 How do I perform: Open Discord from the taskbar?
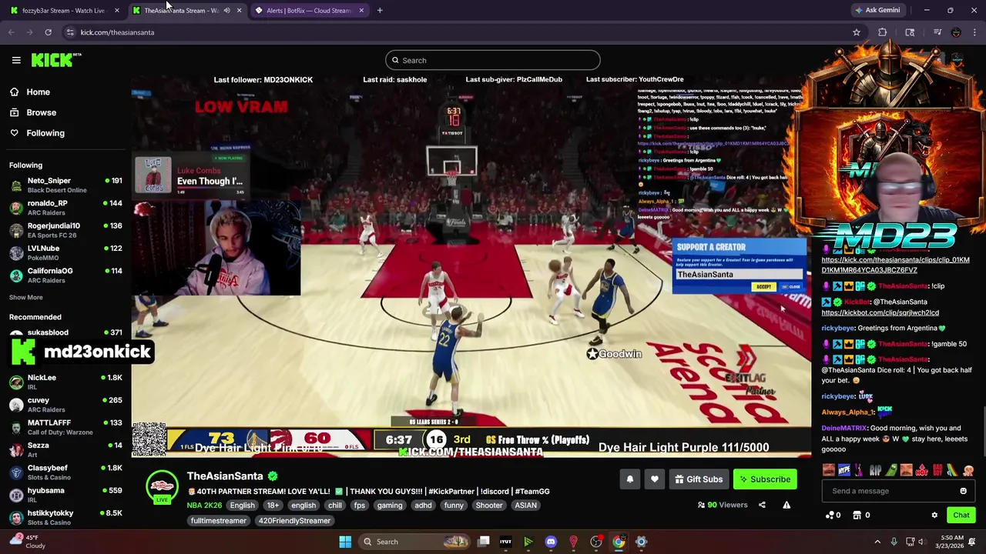pyautogui.click(x=551, y=542)
